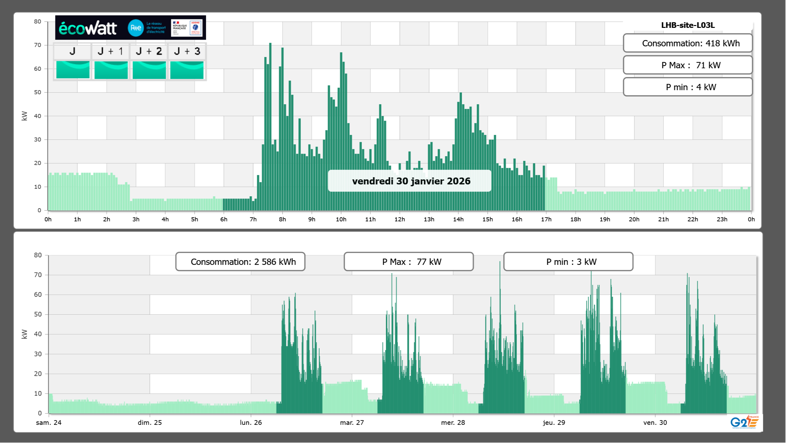The width and height of the screenshot is (786, 443).
Task: Click the LHB-site-L03L site title
Action: click(x=688, y=25)
